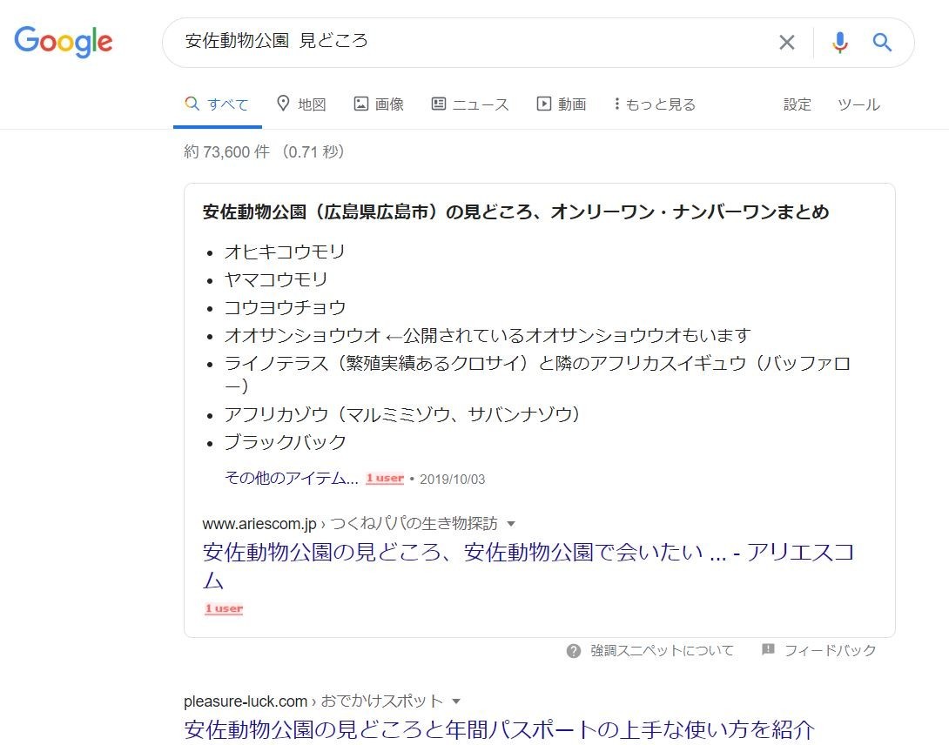The width and height of the screenshot is (949, 745).
Task: Open 強調スニペットについて link
Action: tap(662, 651)
